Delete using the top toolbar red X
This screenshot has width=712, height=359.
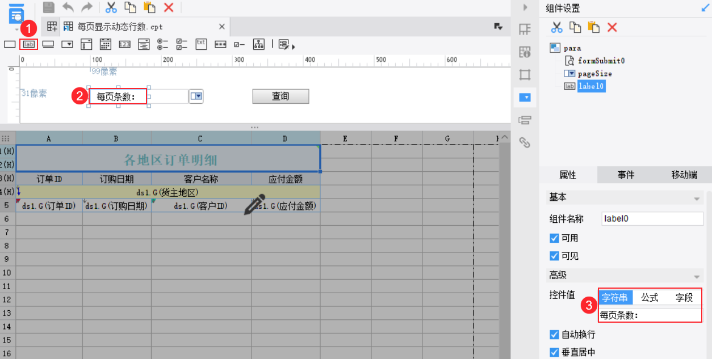(169, 7)
